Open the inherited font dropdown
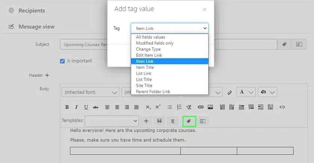The image size is (314, 163). 90,92
